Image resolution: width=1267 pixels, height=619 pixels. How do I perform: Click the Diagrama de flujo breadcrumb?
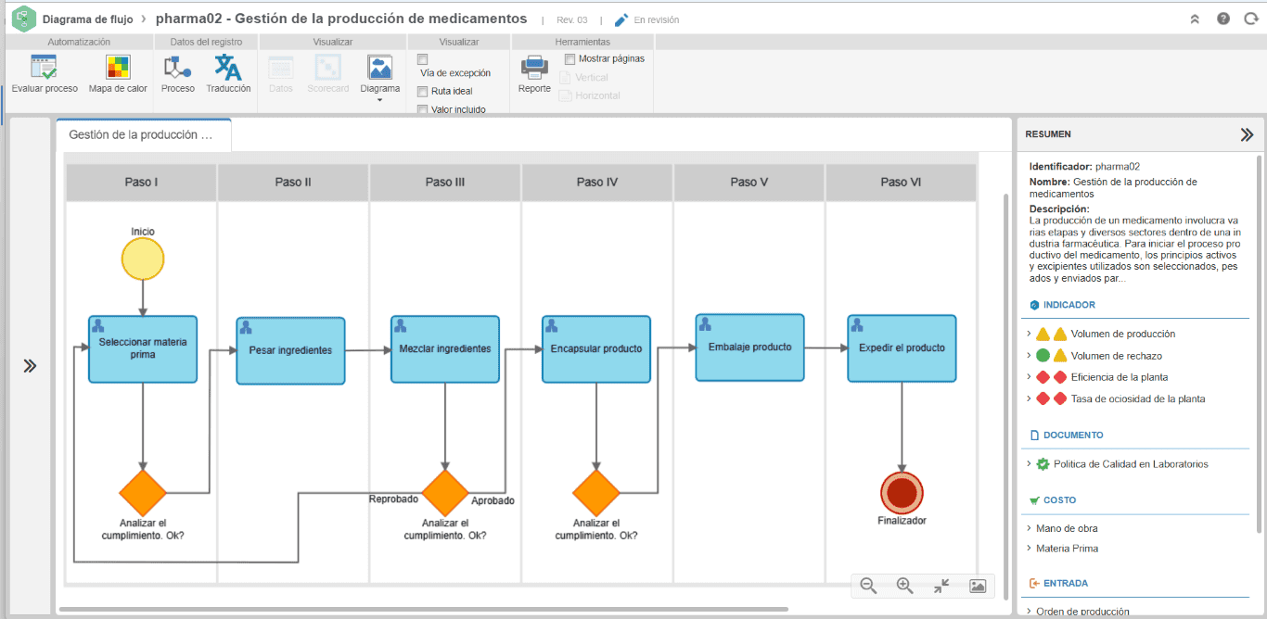87,19
